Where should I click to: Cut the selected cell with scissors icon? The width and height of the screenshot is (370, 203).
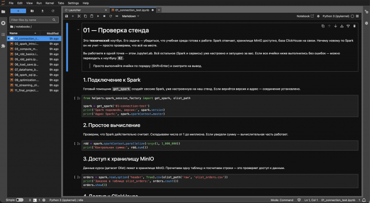coord(79,16)
